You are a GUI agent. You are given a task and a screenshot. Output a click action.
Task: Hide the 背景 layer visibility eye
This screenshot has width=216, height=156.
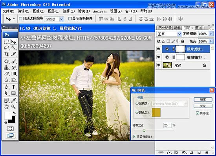click(159, 65)
